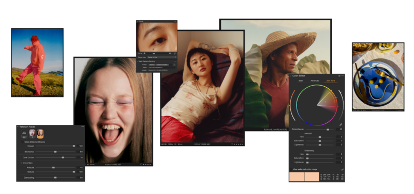Viewport: 414px width, 194px height.
Task: Enable the Show Detected Faces checkbox
Action: point(22,142)
